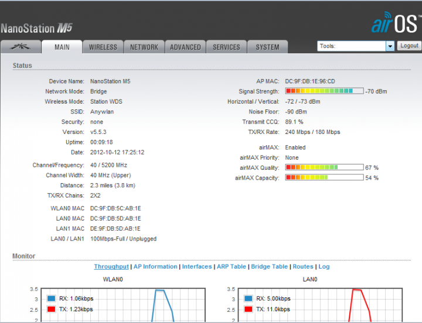The height and width of the screenshot is (323, 422).
Task: Click the airOS logo
Action: click(x=396, y=23)
